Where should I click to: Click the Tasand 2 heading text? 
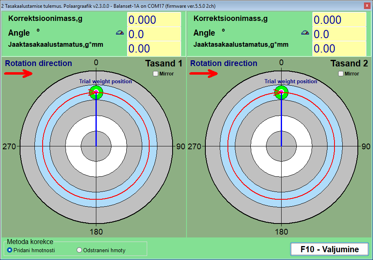(x=349, y=64)
